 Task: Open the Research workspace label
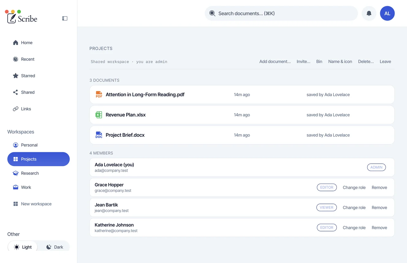point(30,173)
